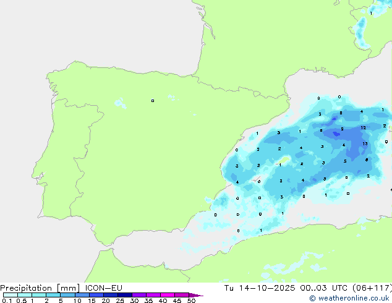Pick the 15–20 mm blue legend swatch
392x303 pixels.
pyautogui.click(x=96, y=295)
